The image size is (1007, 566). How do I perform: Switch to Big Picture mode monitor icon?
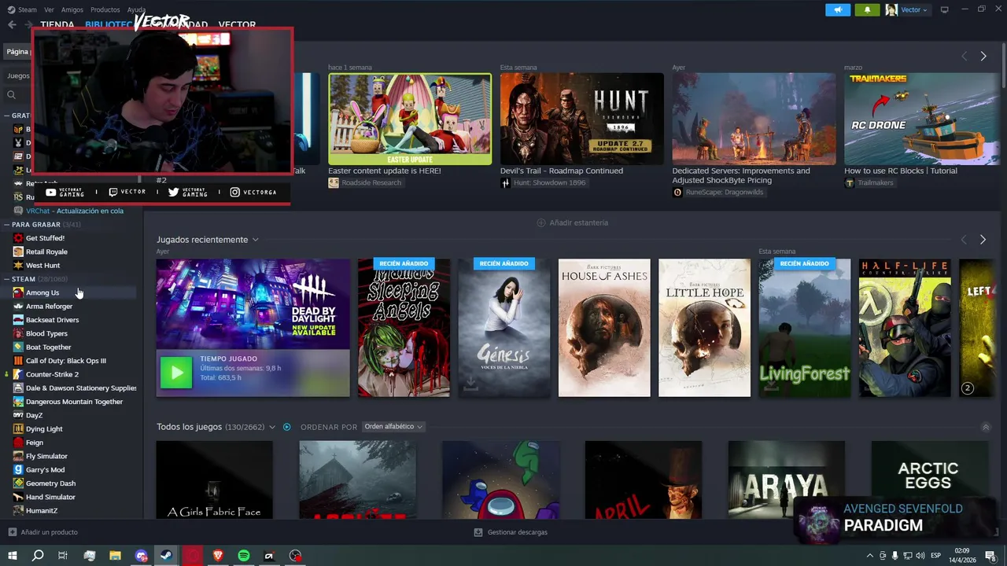[945, 9]
